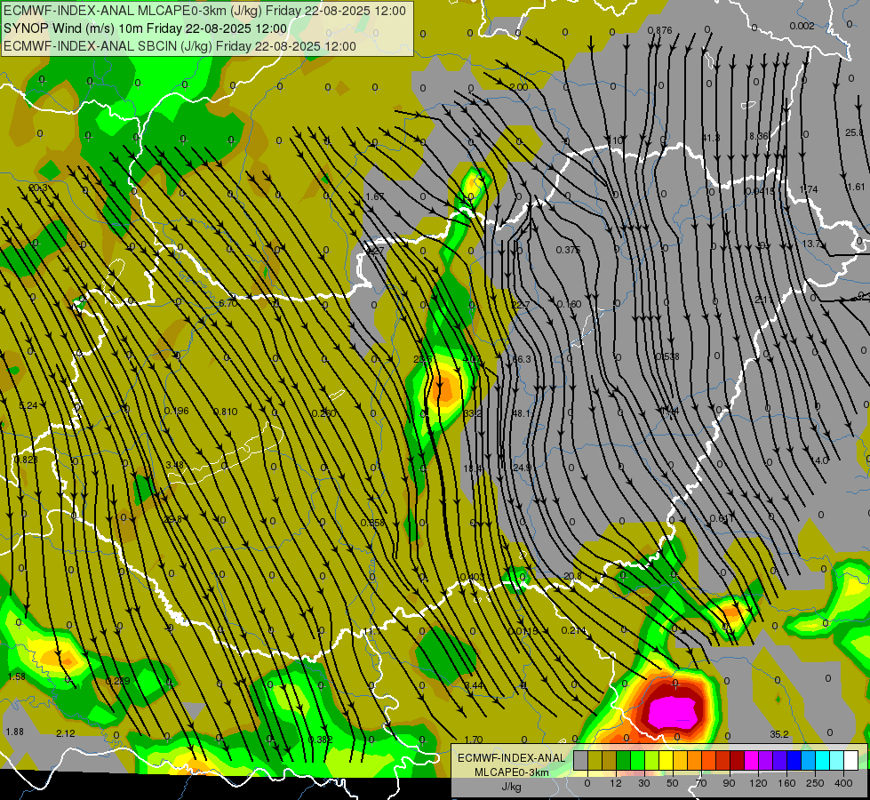870x800 pixels.
Task: Select the 20.8 map value
Action: point(572,576)
